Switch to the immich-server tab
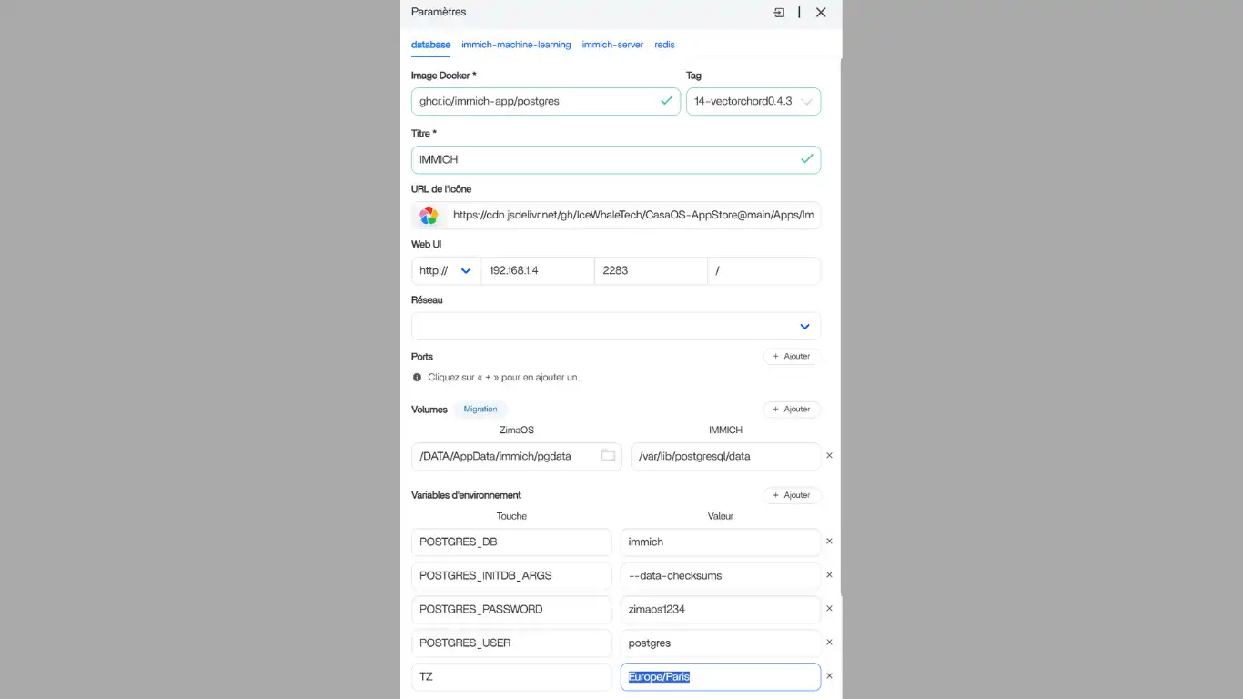The height and width of the screenshot is (699, 1243). (x=612, y=45)
